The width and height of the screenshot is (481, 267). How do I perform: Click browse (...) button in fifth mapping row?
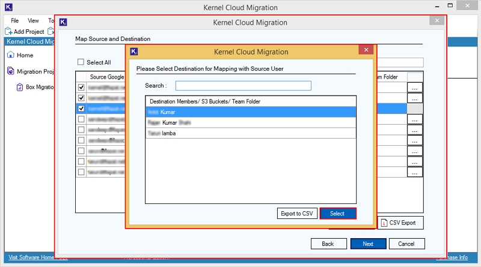pyautogui.click(x=415, y=130)
